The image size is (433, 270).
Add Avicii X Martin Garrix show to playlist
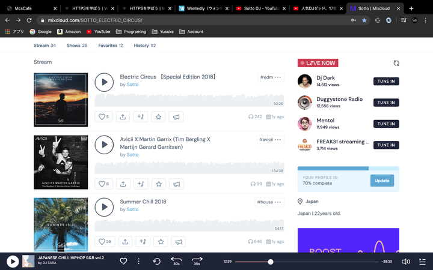141,184
